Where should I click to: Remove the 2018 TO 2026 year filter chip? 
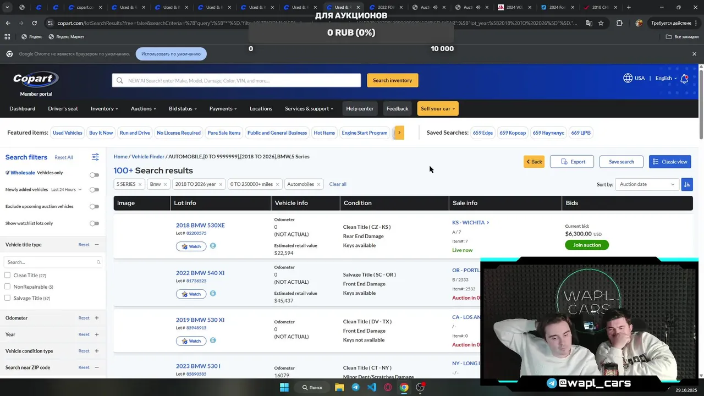221,184
